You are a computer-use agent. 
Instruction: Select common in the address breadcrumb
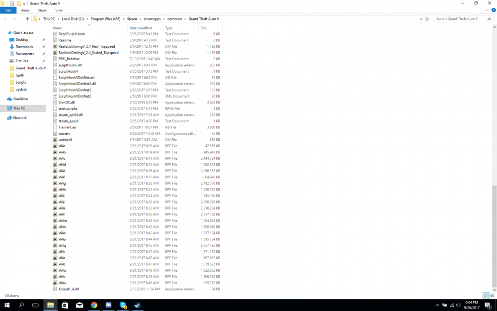(x=174, y=19)
